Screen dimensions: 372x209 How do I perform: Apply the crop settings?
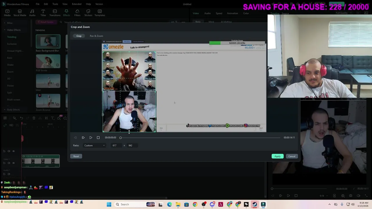point(278,156)
